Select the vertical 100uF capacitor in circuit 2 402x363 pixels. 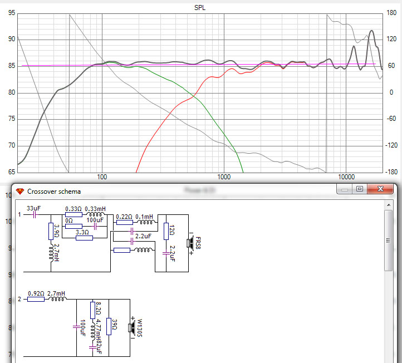(x=76, y=327)
